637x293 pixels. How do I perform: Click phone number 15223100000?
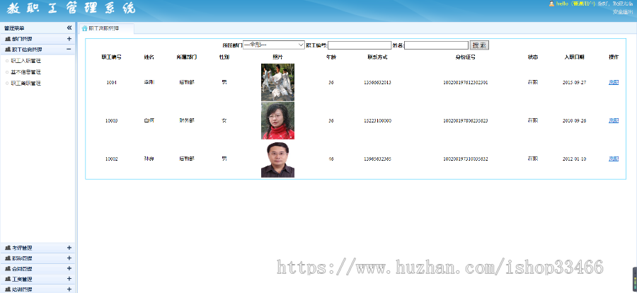[377, 121]
